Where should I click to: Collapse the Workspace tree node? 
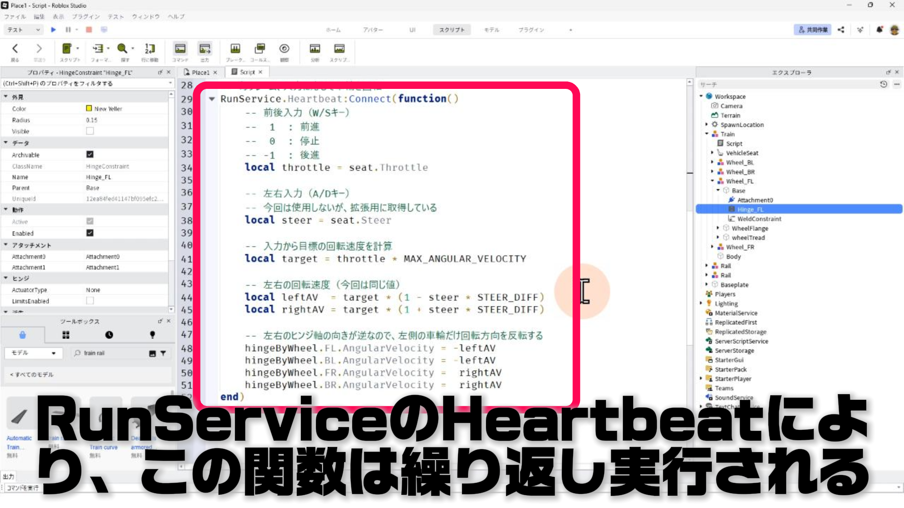pos(701,96)
